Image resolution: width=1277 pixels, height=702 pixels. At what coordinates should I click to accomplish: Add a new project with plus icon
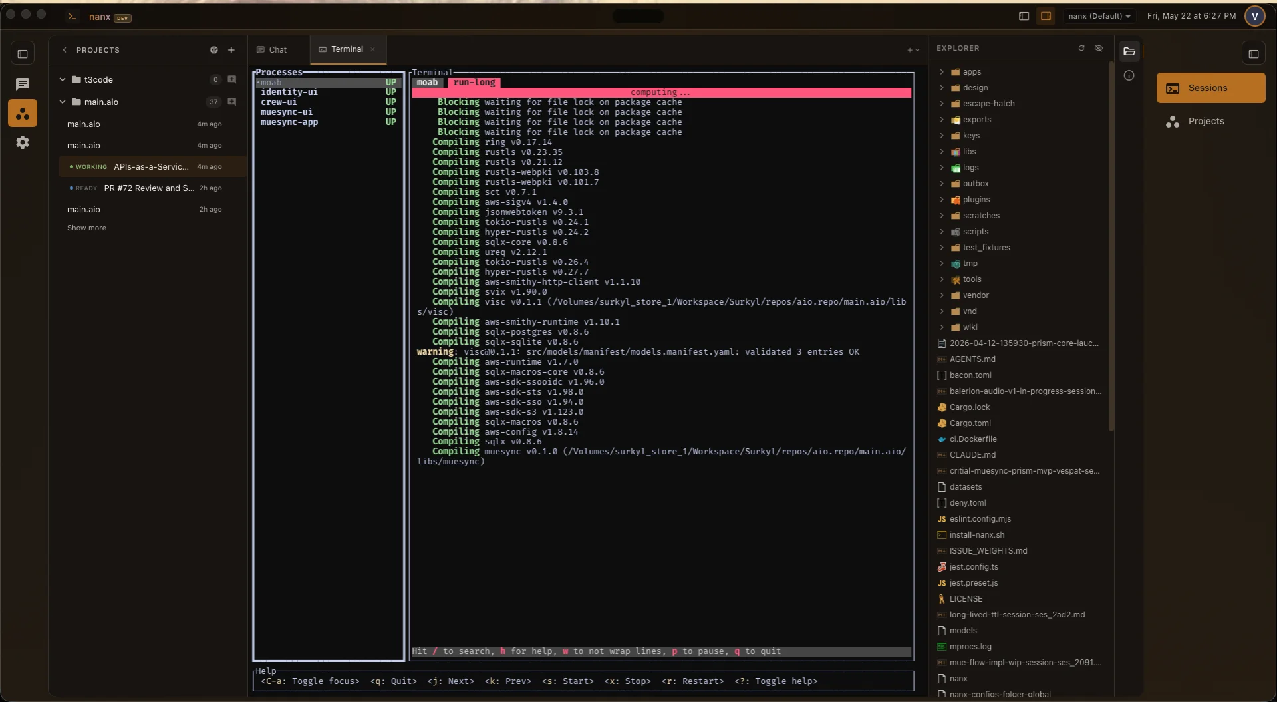point(231,50)
